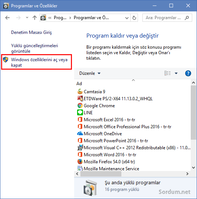Select Visual C++ 2012 Redistributable icon

80,147
